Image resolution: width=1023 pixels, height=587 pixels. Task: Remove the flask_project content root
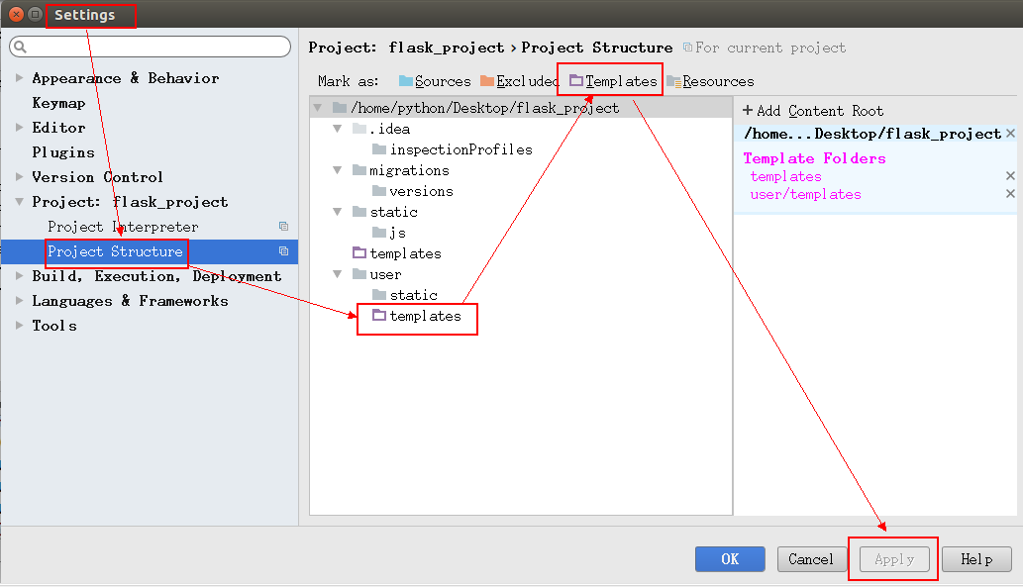coord(1010,133)
